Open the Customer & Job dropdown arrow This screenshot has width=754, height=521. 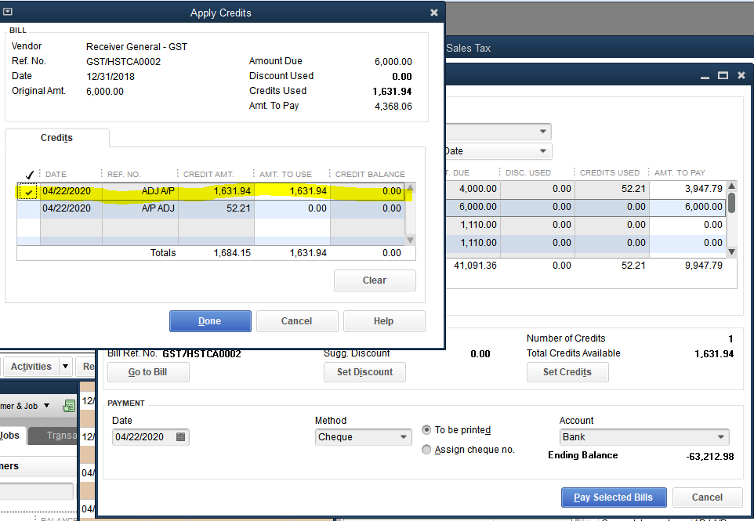(x=47, y=406)
